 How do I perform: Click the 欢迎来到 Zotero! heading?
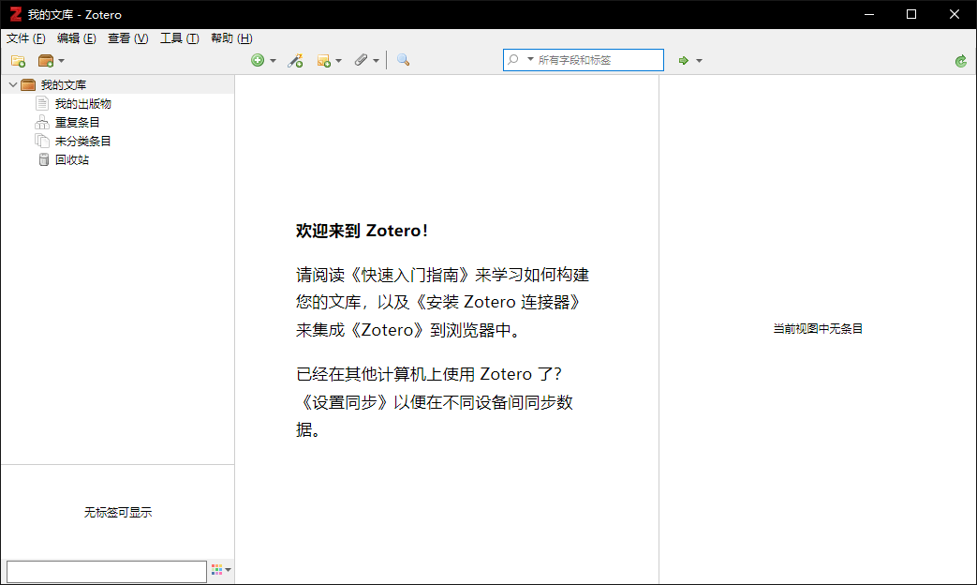362,231
